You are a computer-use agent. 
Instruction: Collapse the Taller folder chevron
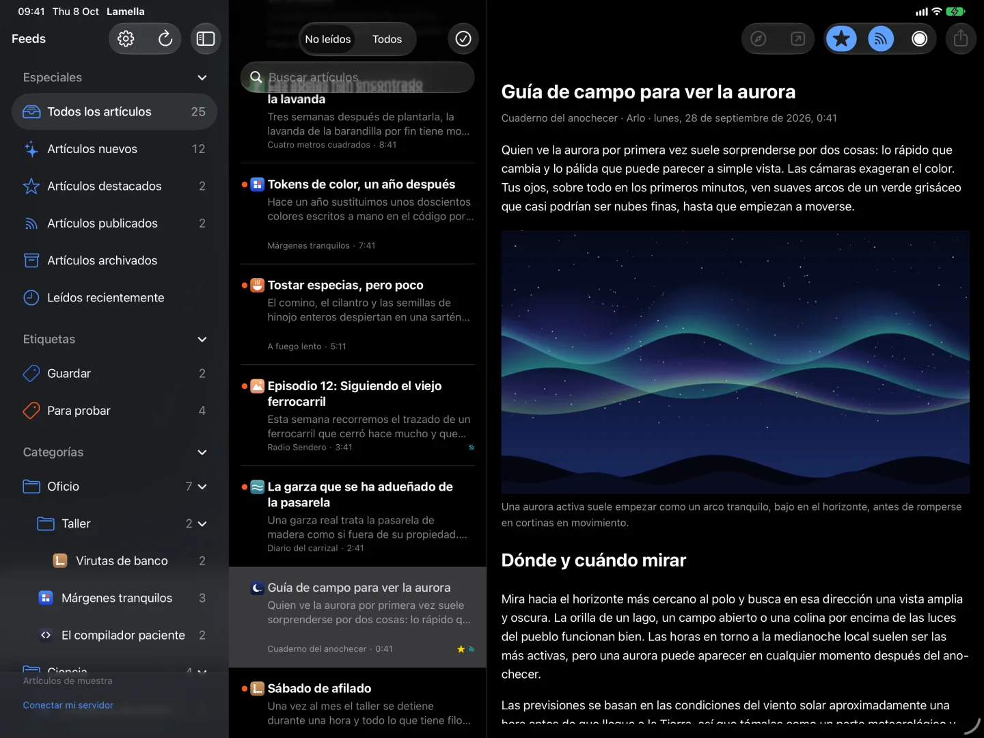(x=202, y=523)
